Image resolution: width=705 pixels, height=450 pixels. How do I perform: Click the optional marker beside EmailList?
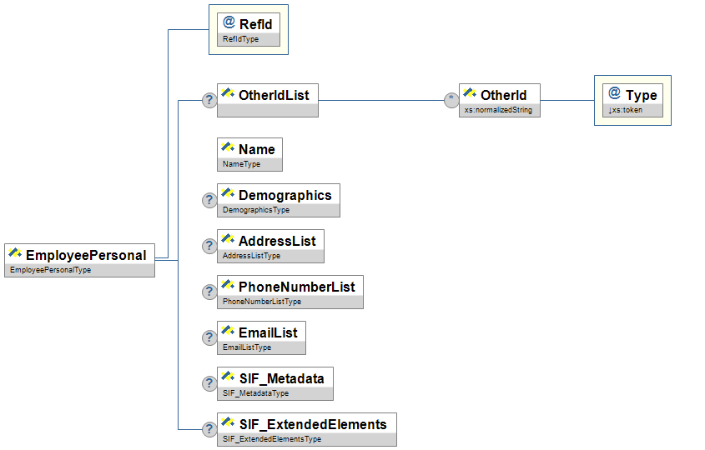point(209,337)
